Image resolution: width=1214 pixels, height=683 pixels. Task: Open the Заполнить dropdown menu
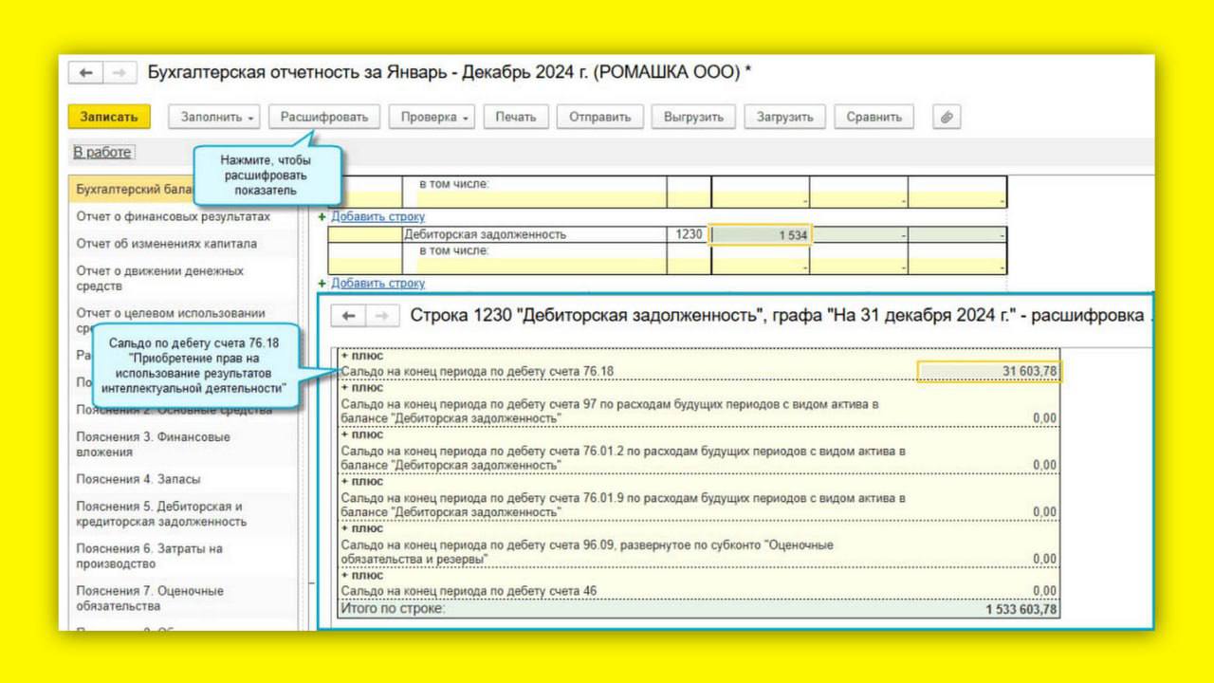pyautogui.click(x=215, y=117)
